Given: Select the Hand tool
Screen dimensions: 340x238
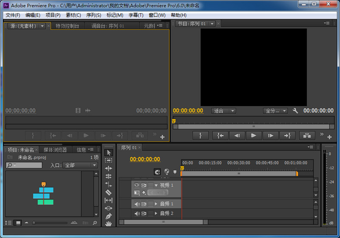Looking at the screenshot, I should tap(109, 224).
